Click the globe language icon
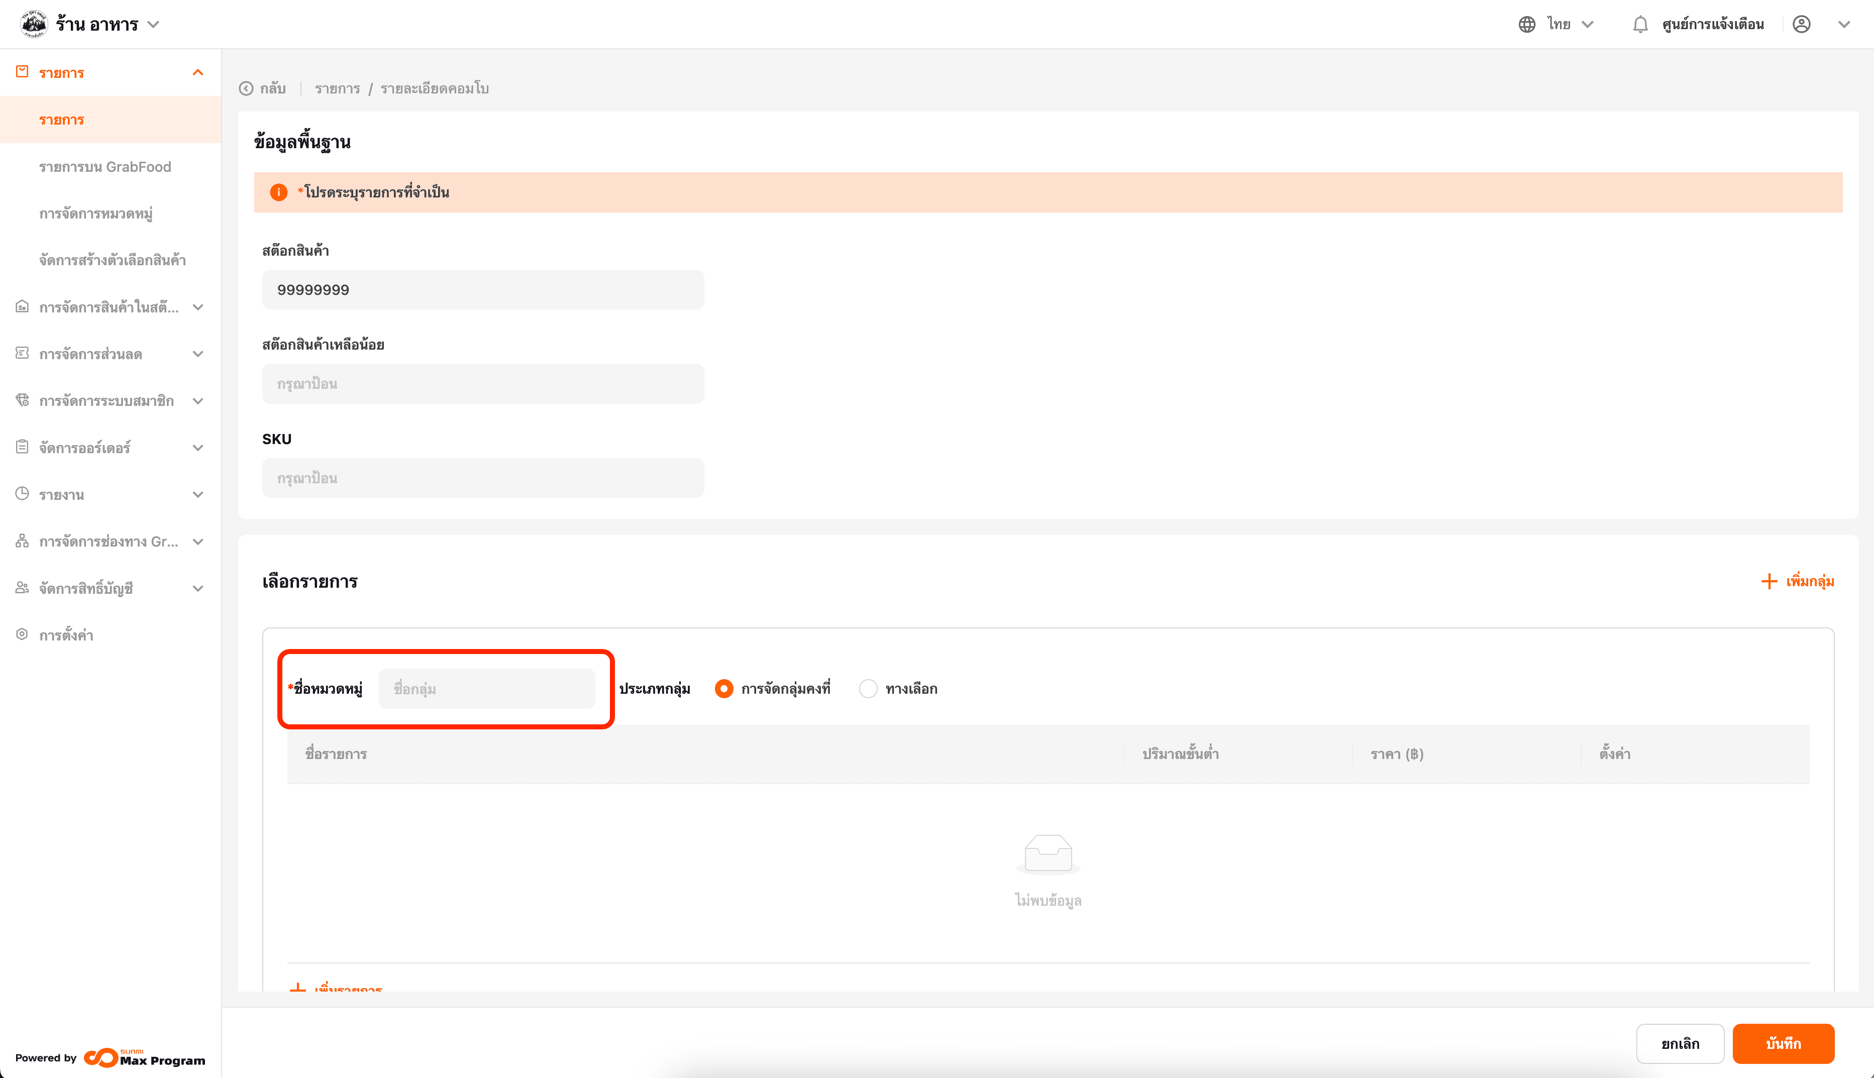The image size is (1874, 1078). [x=1527, y=25]
